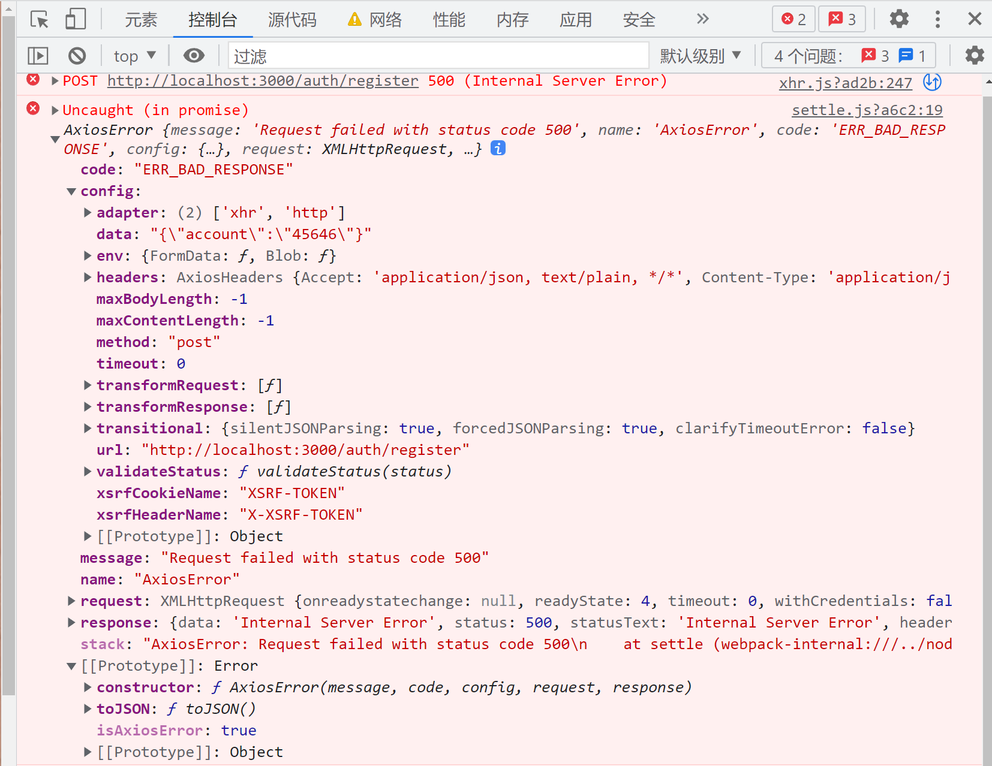The width and height of the screenshot is (992, 766).
Task: Expand the config [[Prototype]] Object
Action: pyautogui.click(x=88, y=536)
